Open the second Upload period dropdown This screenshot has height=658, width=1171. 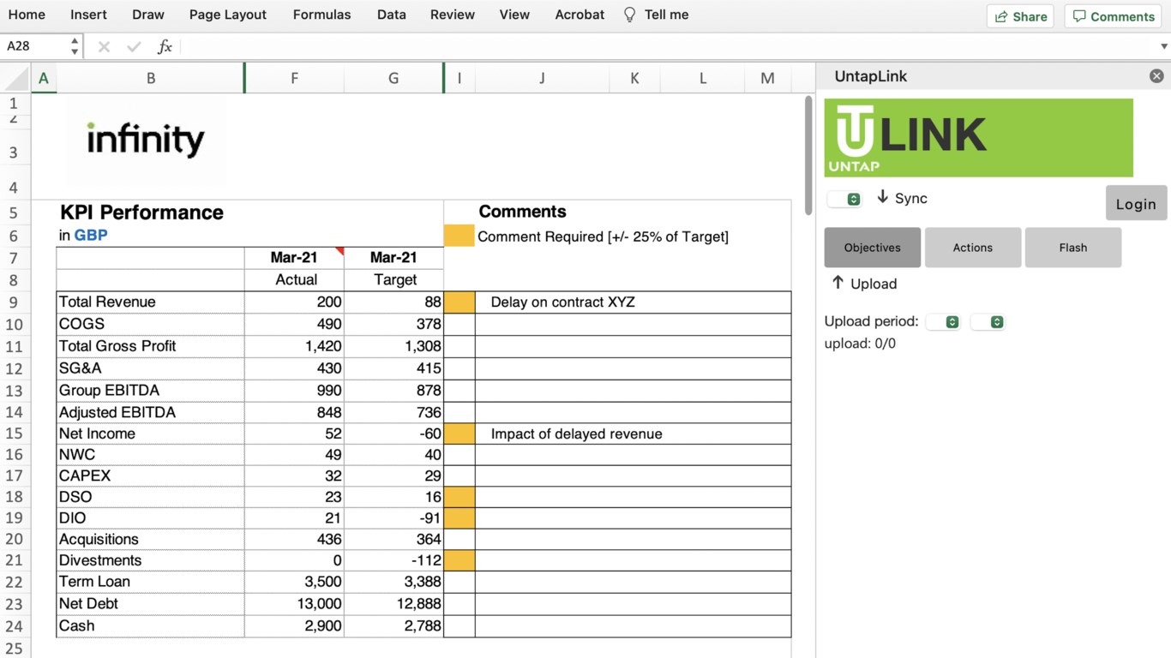[x=988, y=322]
